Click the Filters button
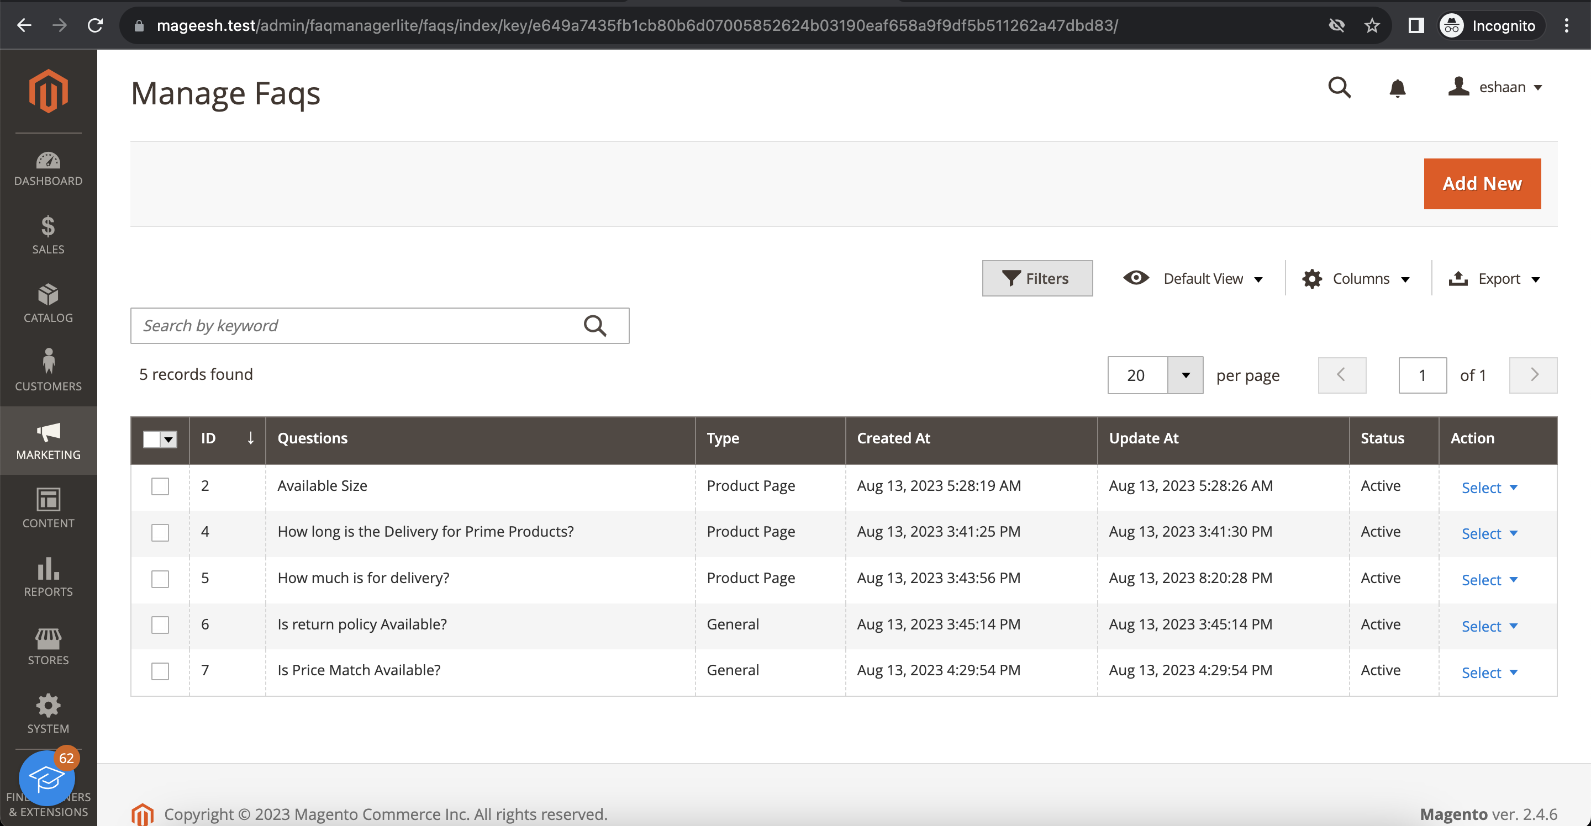Image resolution: width=1591 pixels, height=826 pixels. click(1037, 279)
